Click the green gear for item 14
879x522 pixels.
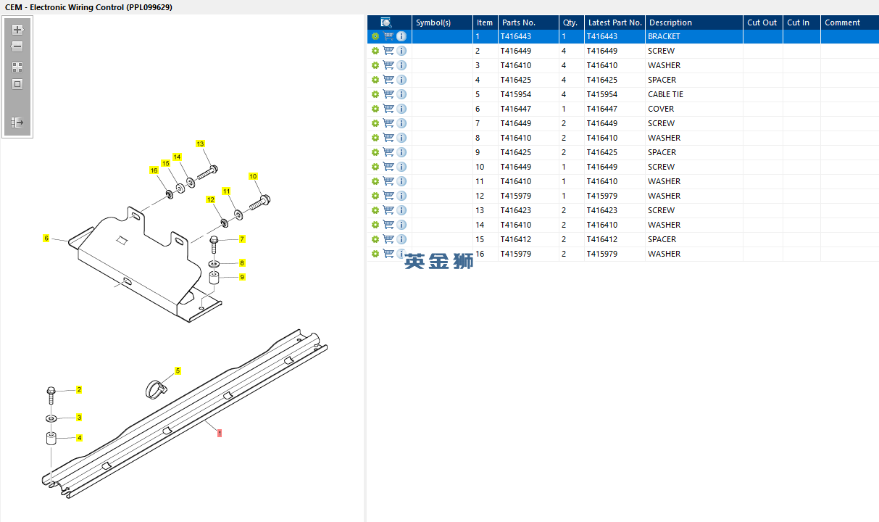(375, 225)
